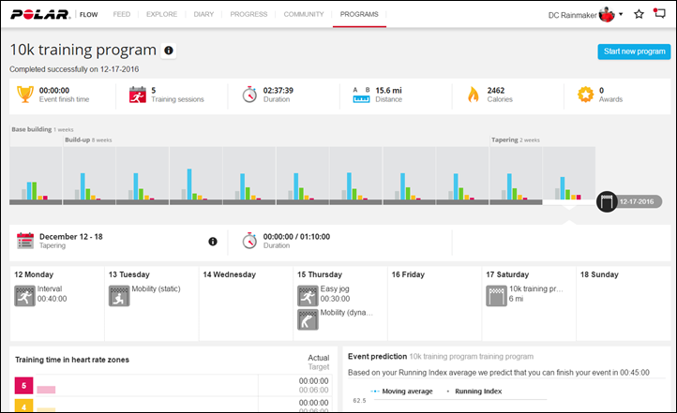The image size is (677, 413).
Task: Click the 16 Friday day cell
Action: (x=434, y=303)
